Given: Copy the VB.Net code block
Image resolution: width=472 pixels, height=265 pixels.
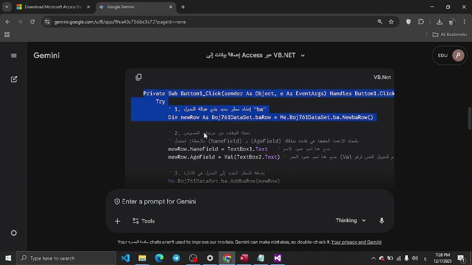Looking at the screenshot, I should [x=139, y=77].
